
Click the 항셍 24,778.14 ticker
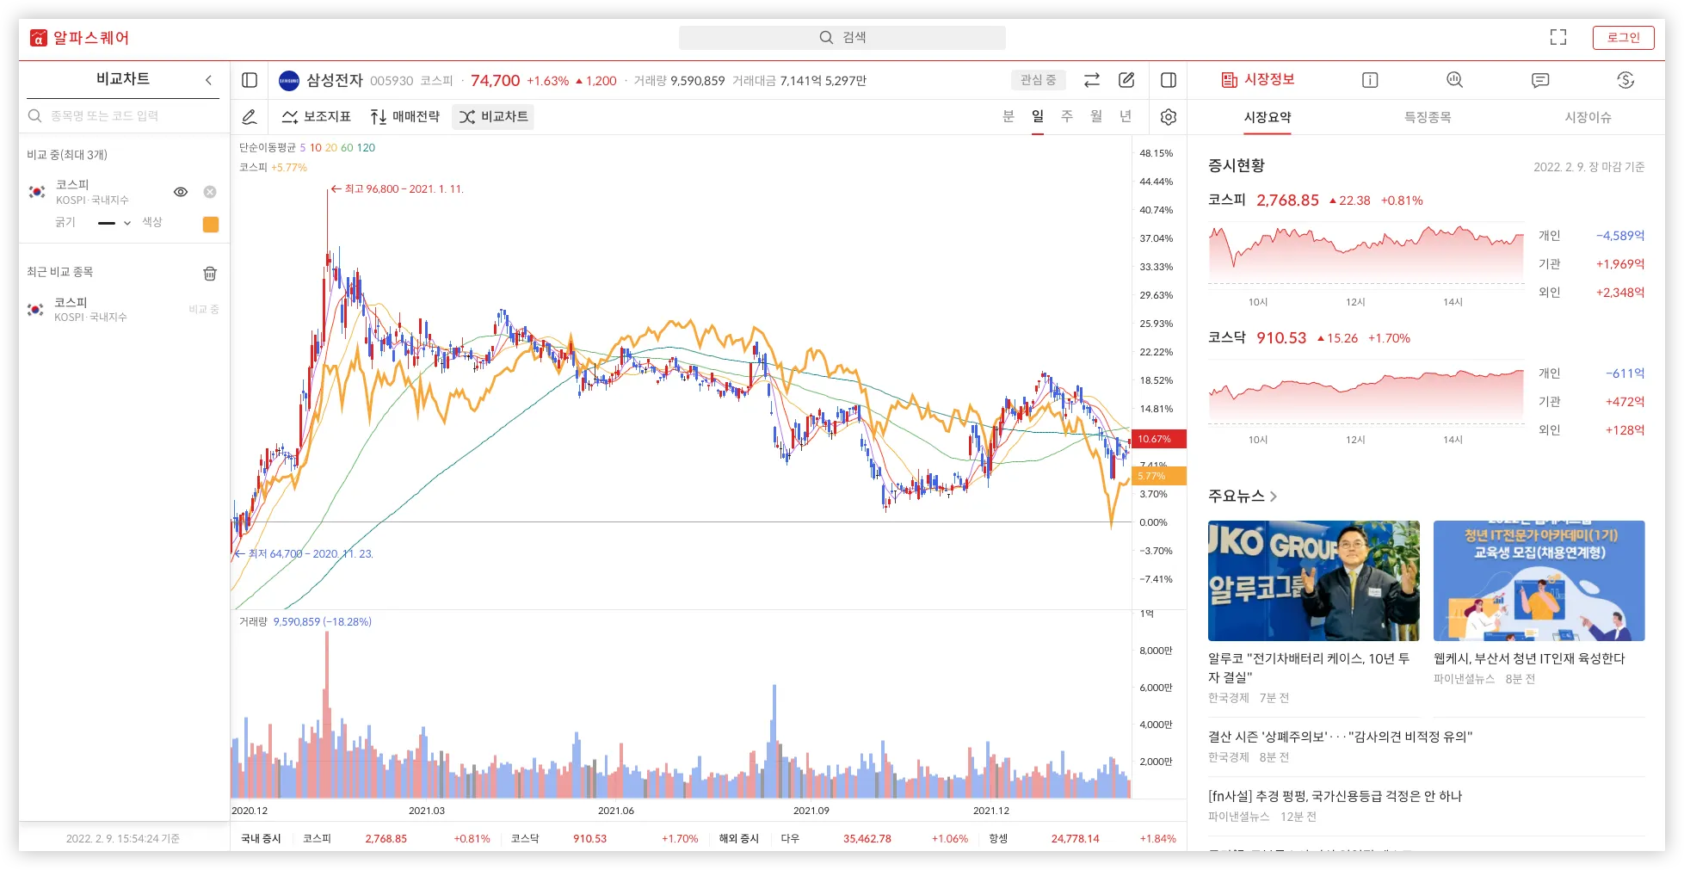pyautogui.click(x=1082, y=838)
